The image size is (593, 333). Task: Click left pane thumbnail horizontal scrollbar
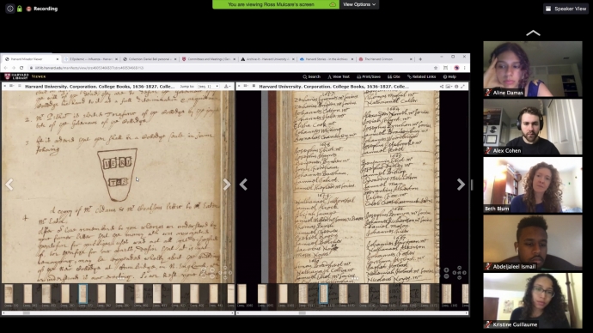[118, 312]
